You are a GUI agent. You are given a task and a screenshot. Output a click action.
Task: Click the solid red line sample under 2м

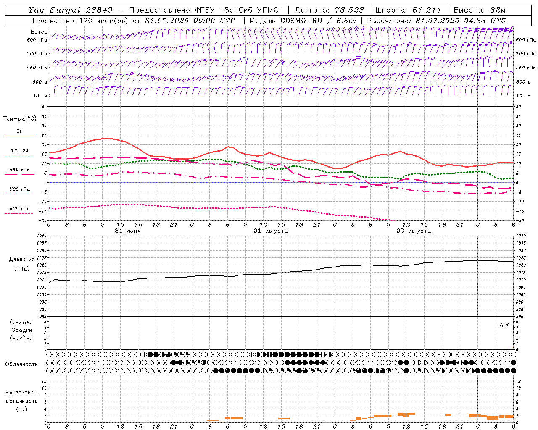point(19,136)
